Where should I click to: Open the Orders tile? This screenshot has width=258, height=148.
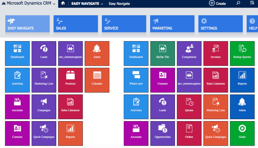189,133
